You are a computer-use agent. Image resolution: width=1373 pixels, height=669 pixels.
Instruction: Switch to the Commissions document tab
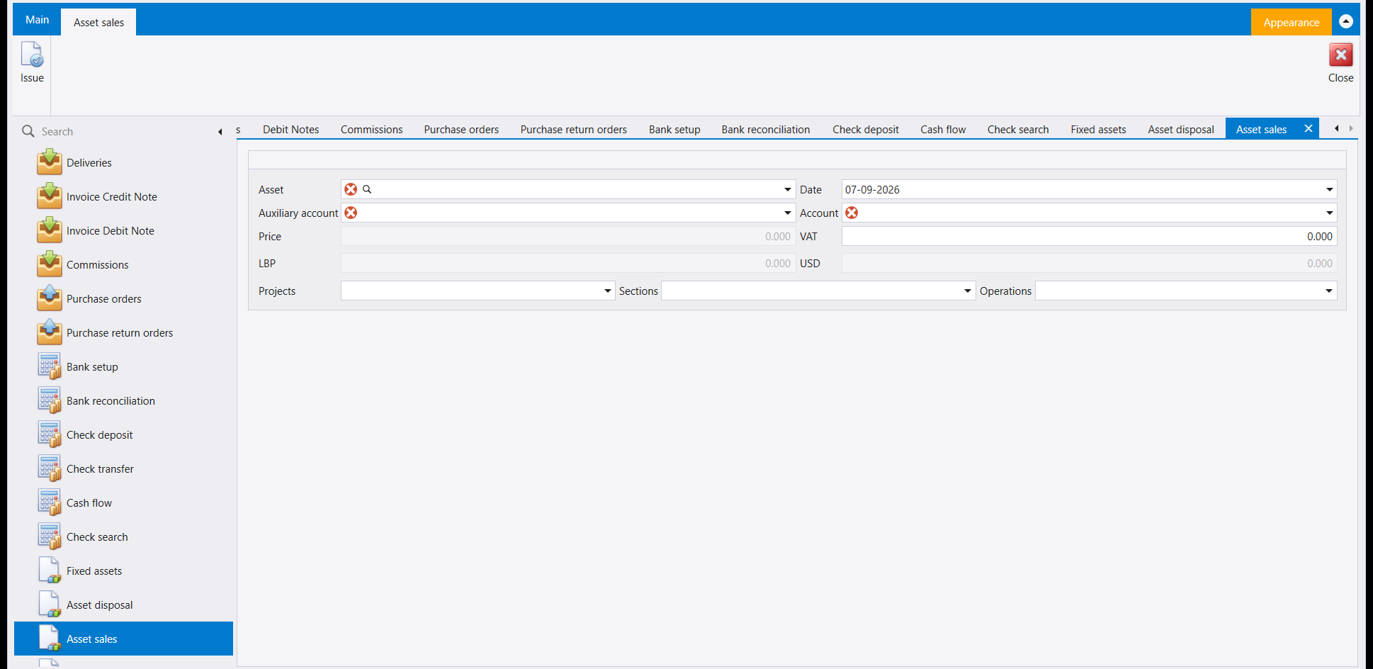tap(371, 129)
